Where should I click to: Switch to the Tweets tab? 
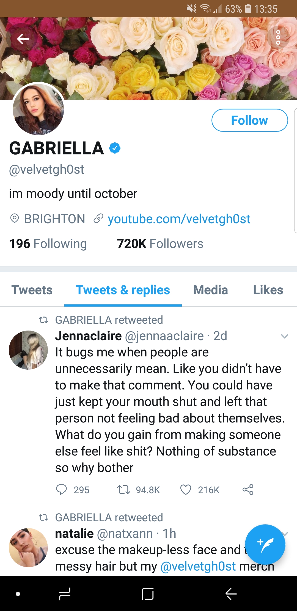(x=32, y=290)
